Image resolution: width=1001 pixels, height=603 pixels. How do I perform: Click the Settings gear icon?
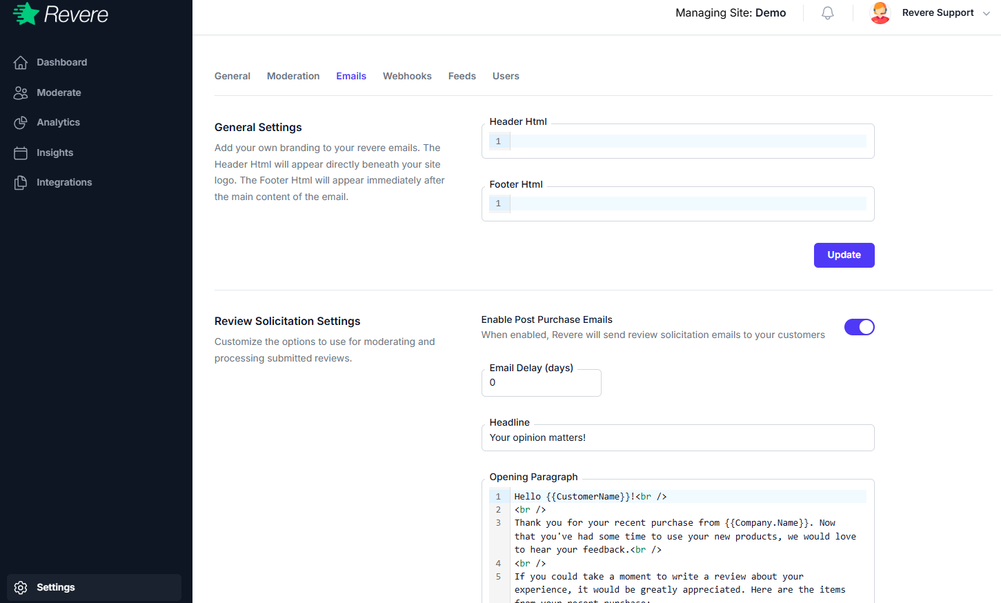pyautogui.click(x=20, y=587)
